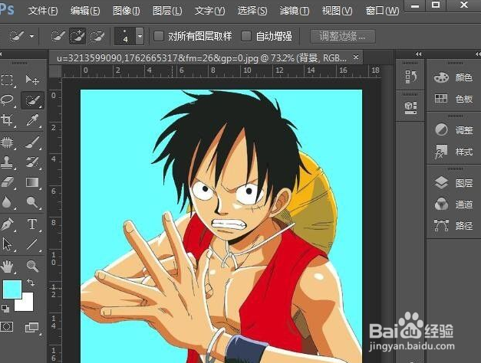Choose Add to Selection mode

pyautogui.click(x=77, y=37)
